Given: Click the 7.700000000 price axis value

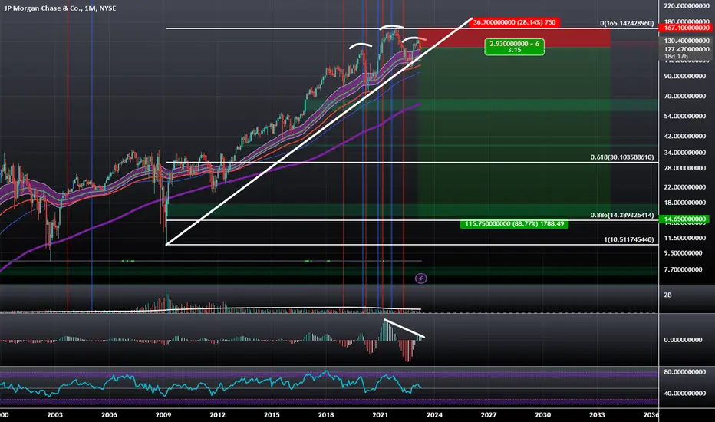Looking at the screenshot, I should click(683, 269).
